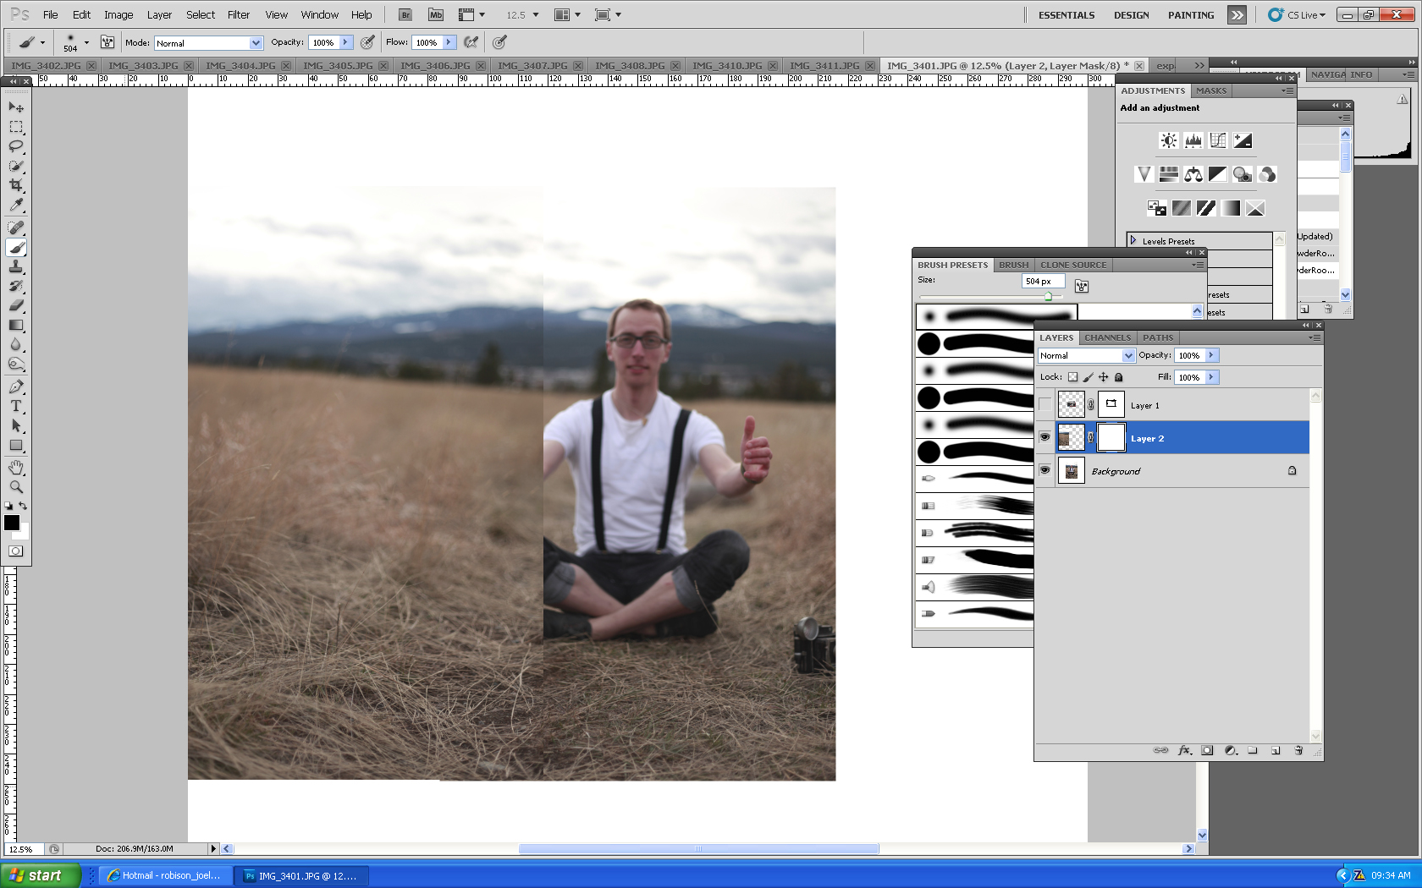
Task: Toggle airbrush mode in options bar
Action: 471,42
